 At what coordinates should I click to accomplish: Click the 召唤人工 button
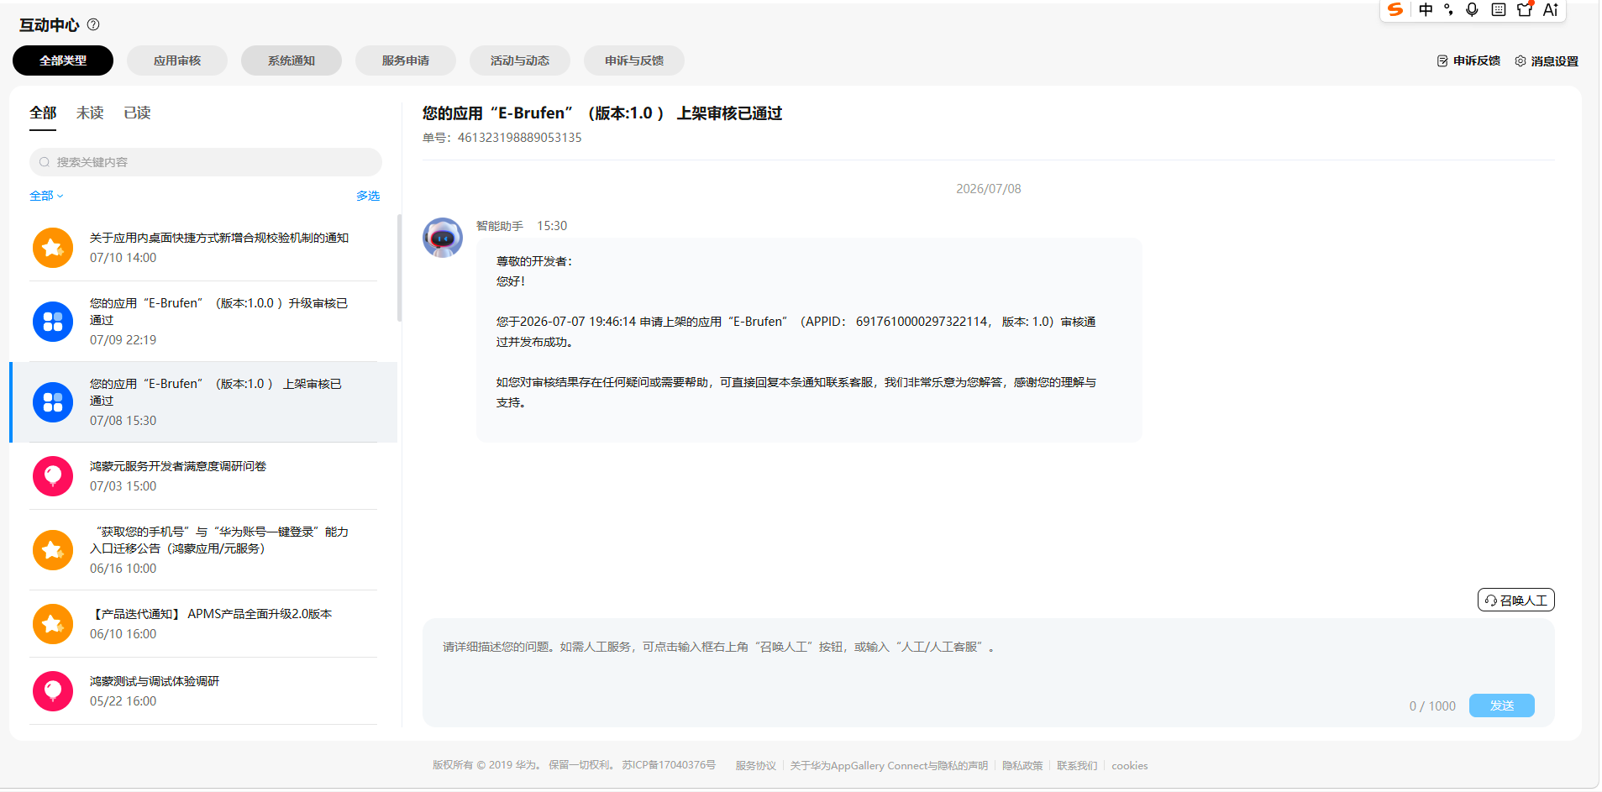pos(1516,600)
